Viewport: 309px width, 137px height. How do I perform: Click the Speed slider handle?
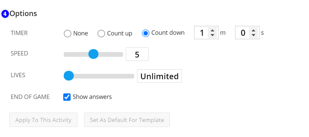(93, 54)
